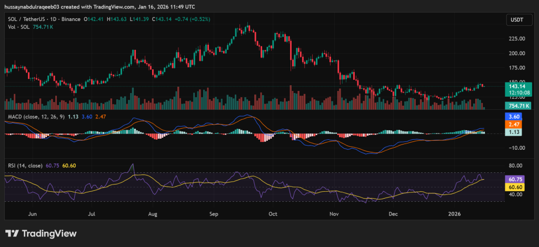The width and height of the screenshot is (539, 247).
Task: Select the MACD (close, 12, 26, 9) legend
Action: coord(35,117)
